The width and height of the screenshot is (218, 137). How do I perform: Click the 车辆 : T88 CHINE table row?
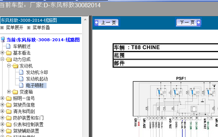pyautogui.click(x=165, y=47)
